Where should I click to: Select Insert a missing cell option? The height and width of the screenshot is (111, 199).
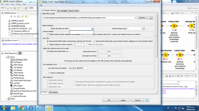[x=49, y=73]
